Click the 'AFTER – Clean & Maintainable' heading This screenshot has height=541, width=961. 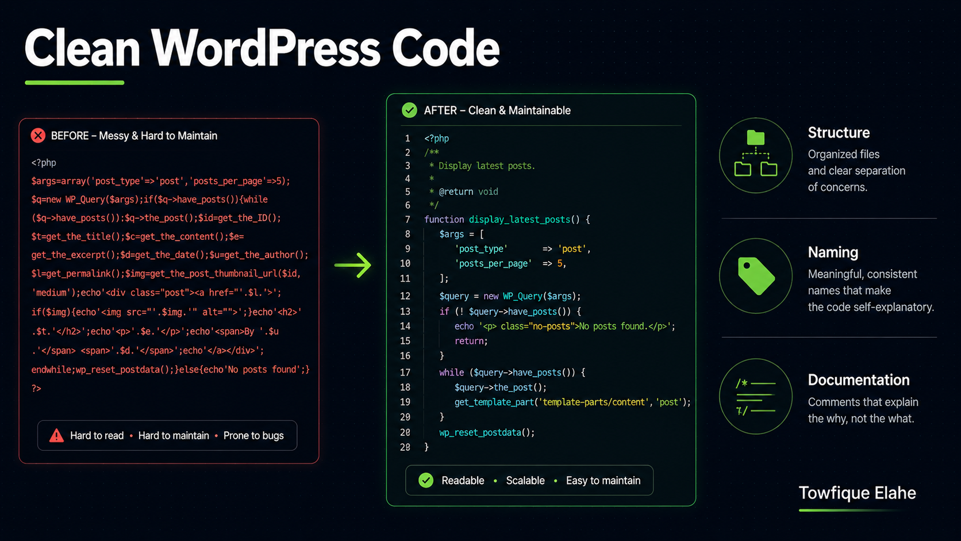[x=497, y=110]
